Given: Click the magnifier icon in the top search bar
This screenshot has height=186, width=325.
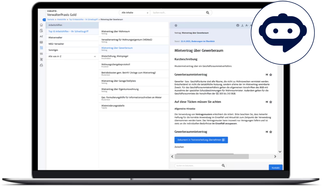Looking at the screenshot, I should [207, 13].
